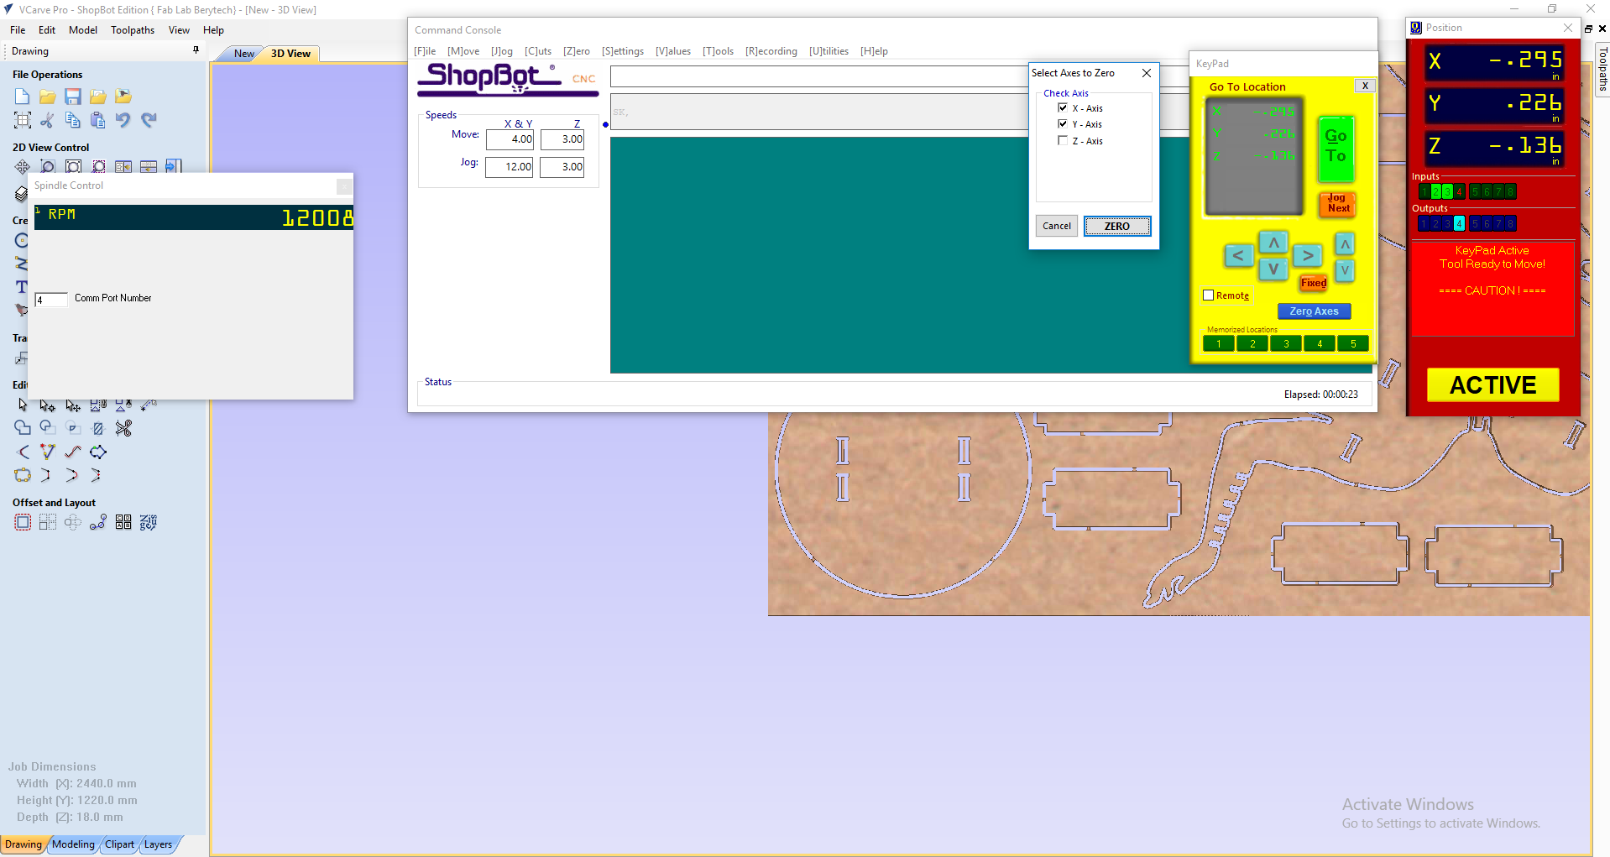Click the RPM readout in Spindle Control
The image size is (1610, 857).
click(194, 217)
